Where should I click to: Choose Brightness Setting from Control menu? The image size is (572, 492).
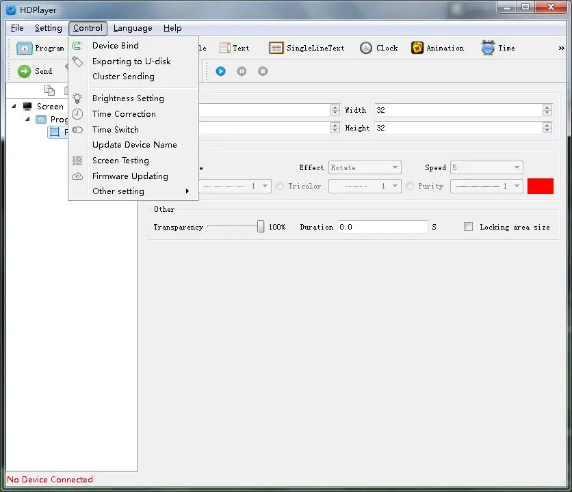[128, 98]
